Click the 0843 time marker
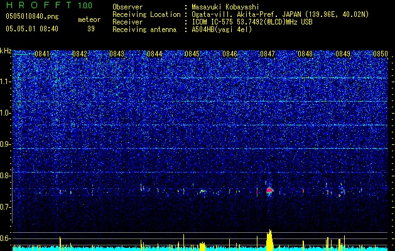Screen dimensions: 395x251 (x=117, y=54)
